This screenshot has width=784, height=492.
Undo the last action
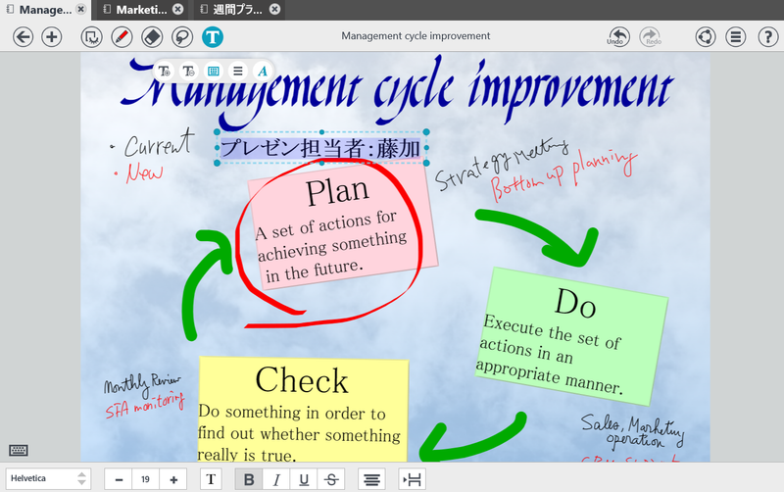click(616, 37)
